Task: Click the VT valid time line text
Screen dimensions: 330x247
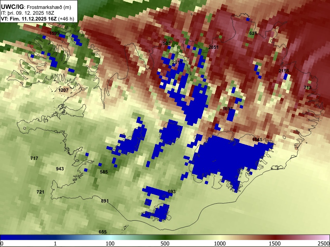Action: click(37, 19)
